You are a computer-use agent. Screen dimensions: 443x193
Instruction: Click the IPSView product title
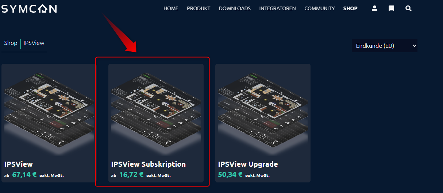pos(19,164)
